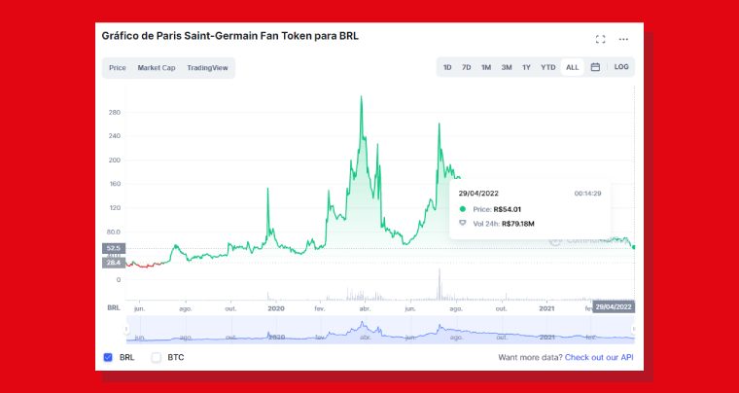Select the 1Y time range
This screenshot has width=739, height=393.
pos(526,67)
